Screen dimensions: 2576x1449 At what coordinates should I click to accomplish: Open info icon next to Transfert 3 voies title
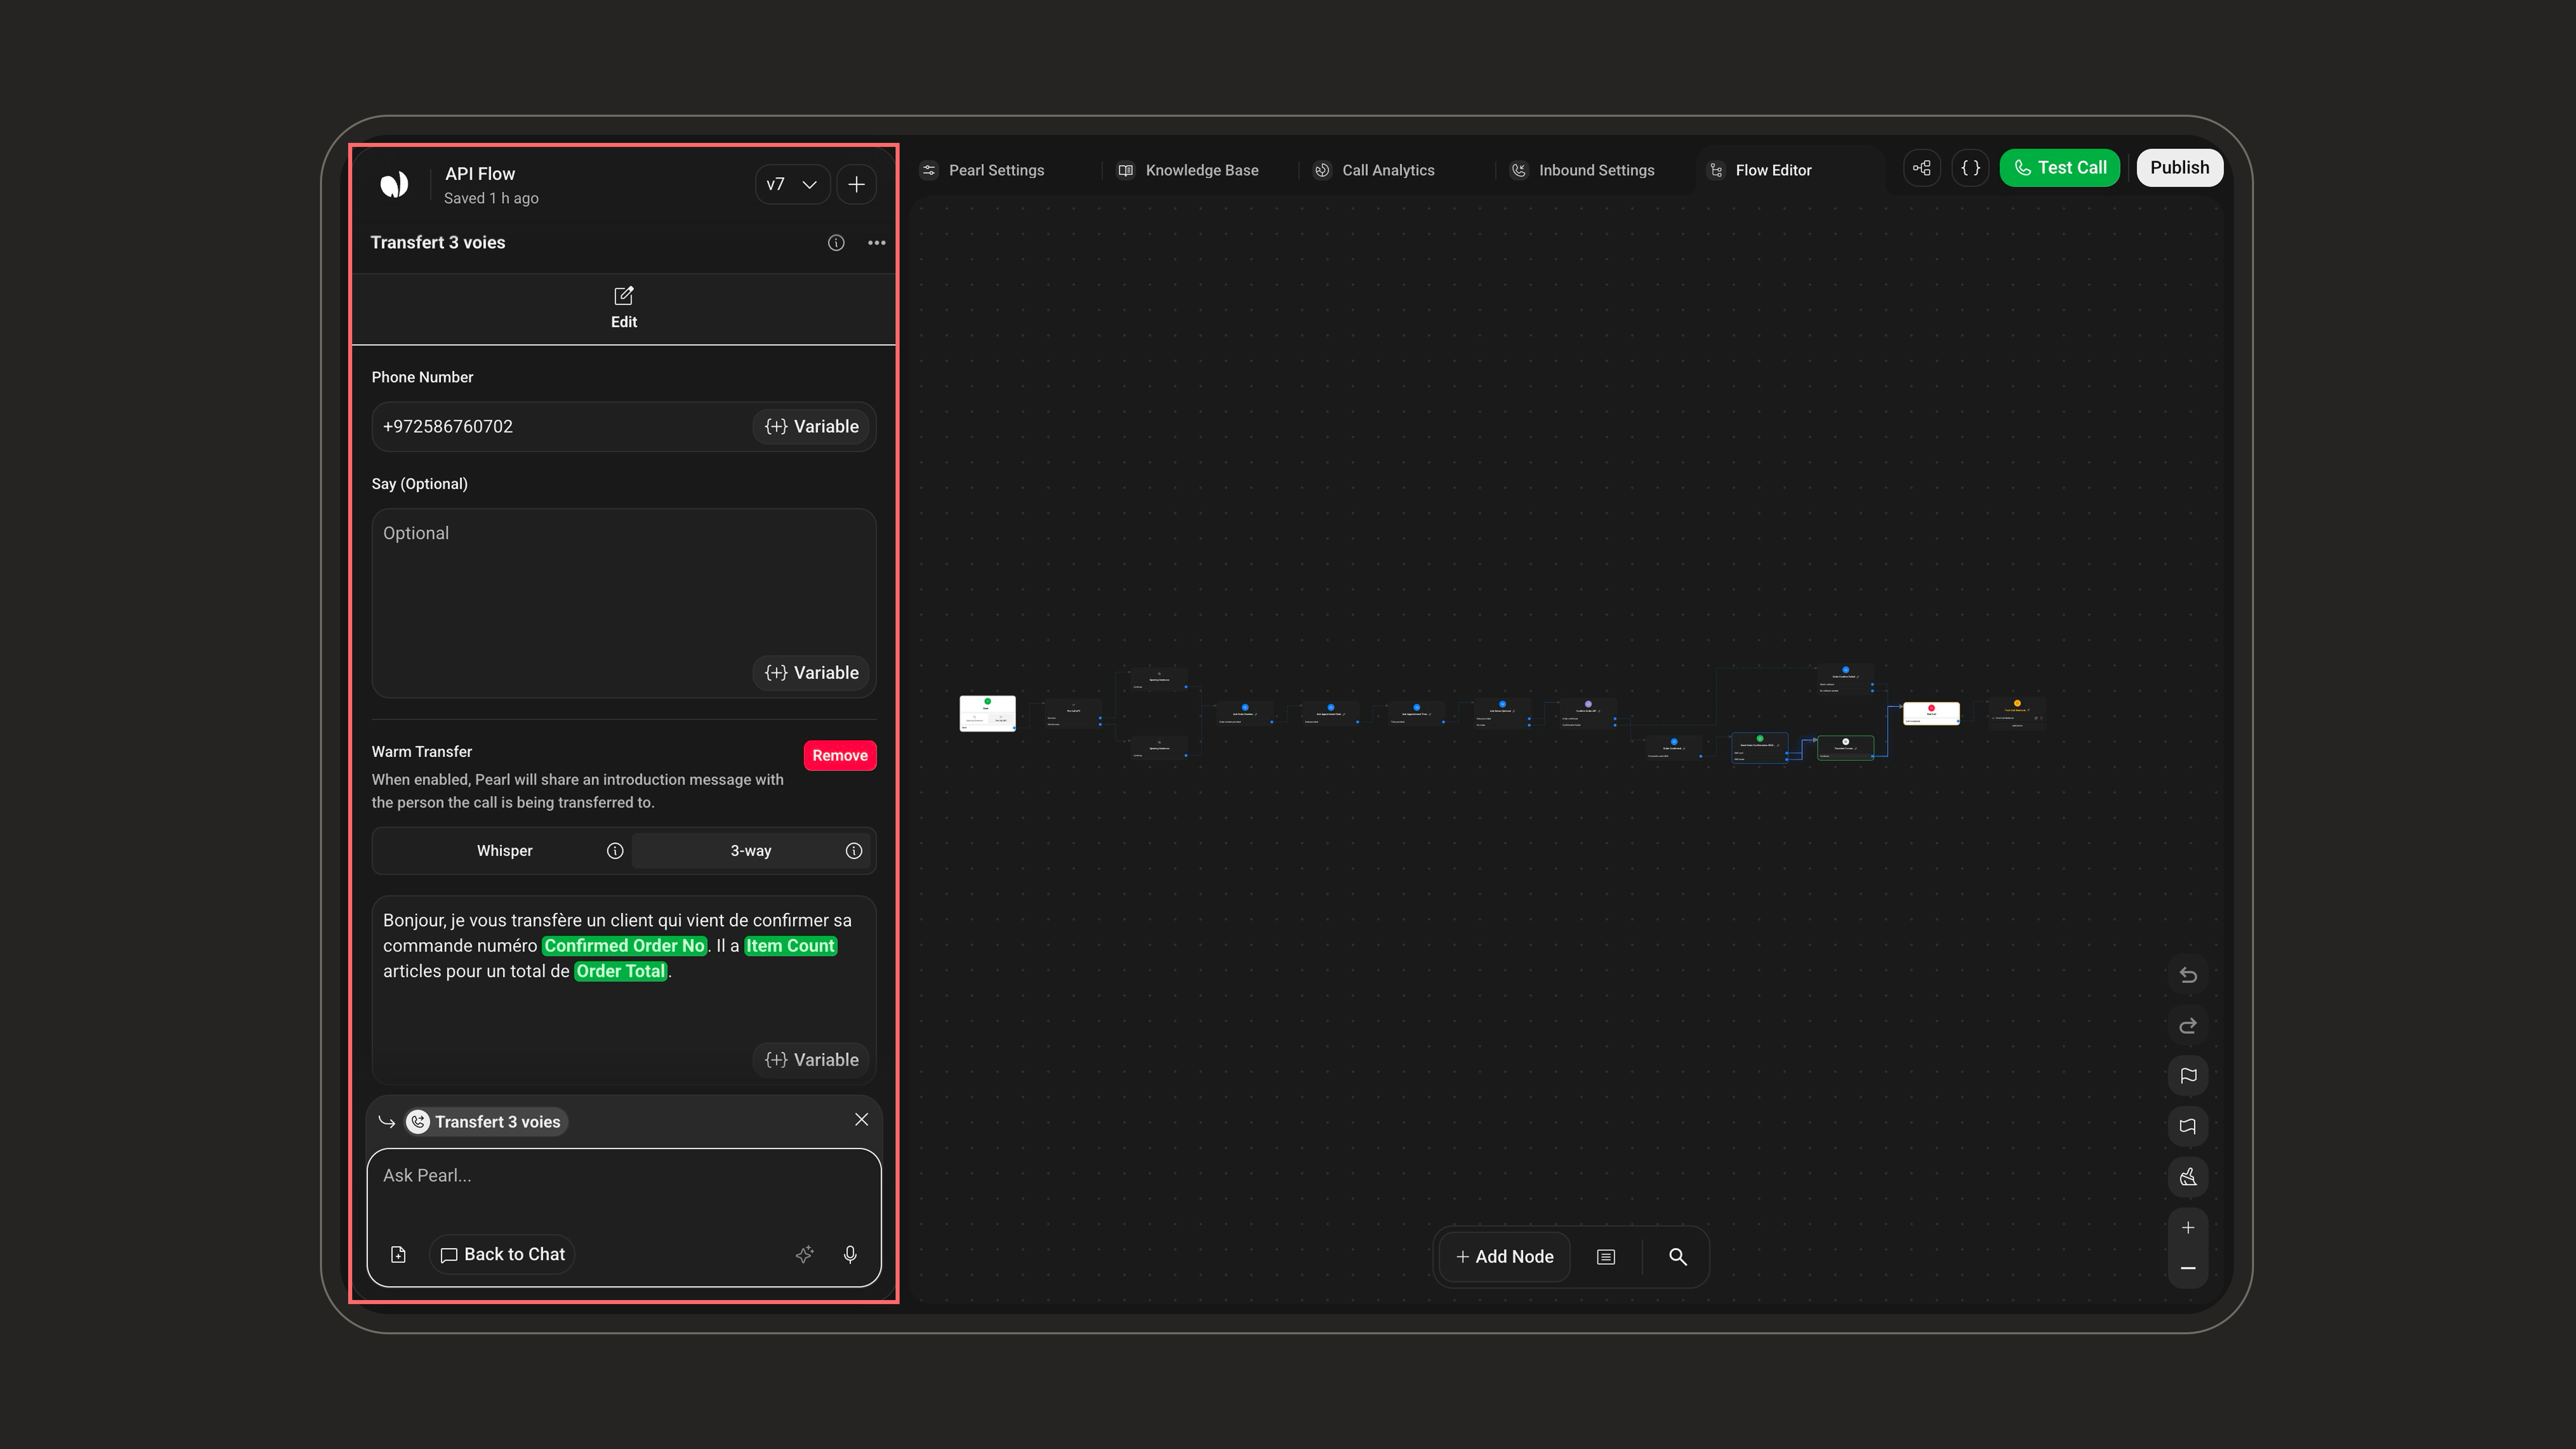point(836,243)
